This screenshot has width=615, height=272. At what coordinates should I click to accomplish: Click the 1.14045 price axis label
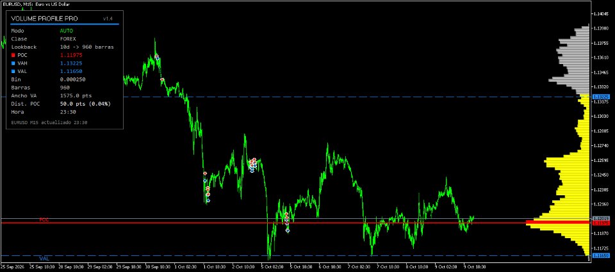(602, 13)
